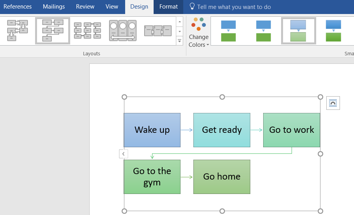Pick the three-column grid process layout
The height and width of the screenshot is (215, 354).
87,31
